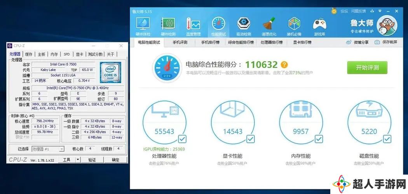Click the 鲁大师 mascot avatar

point(387,25)
